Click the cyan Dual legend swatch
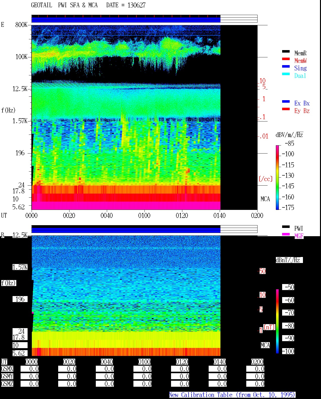The image size is (321, 399). 286,74
